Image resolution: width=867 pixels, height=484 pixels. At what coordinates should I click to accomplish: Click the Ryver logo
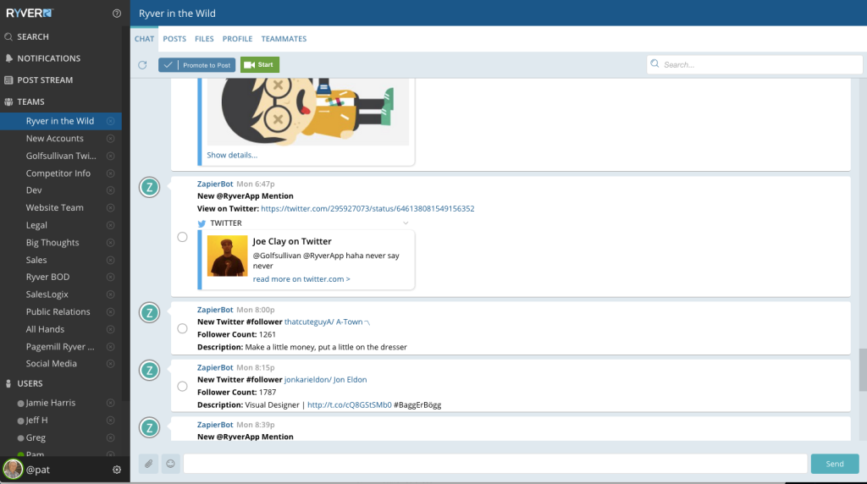click(x=30, y=14)
